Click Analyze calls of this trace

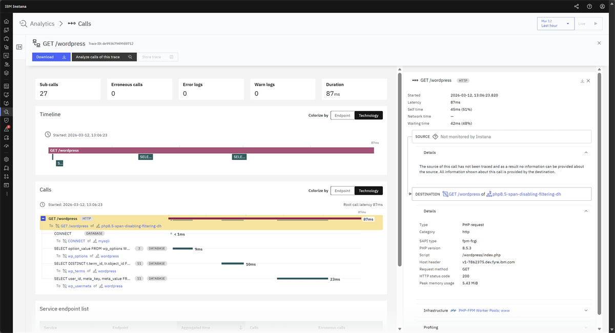[104, 57]
